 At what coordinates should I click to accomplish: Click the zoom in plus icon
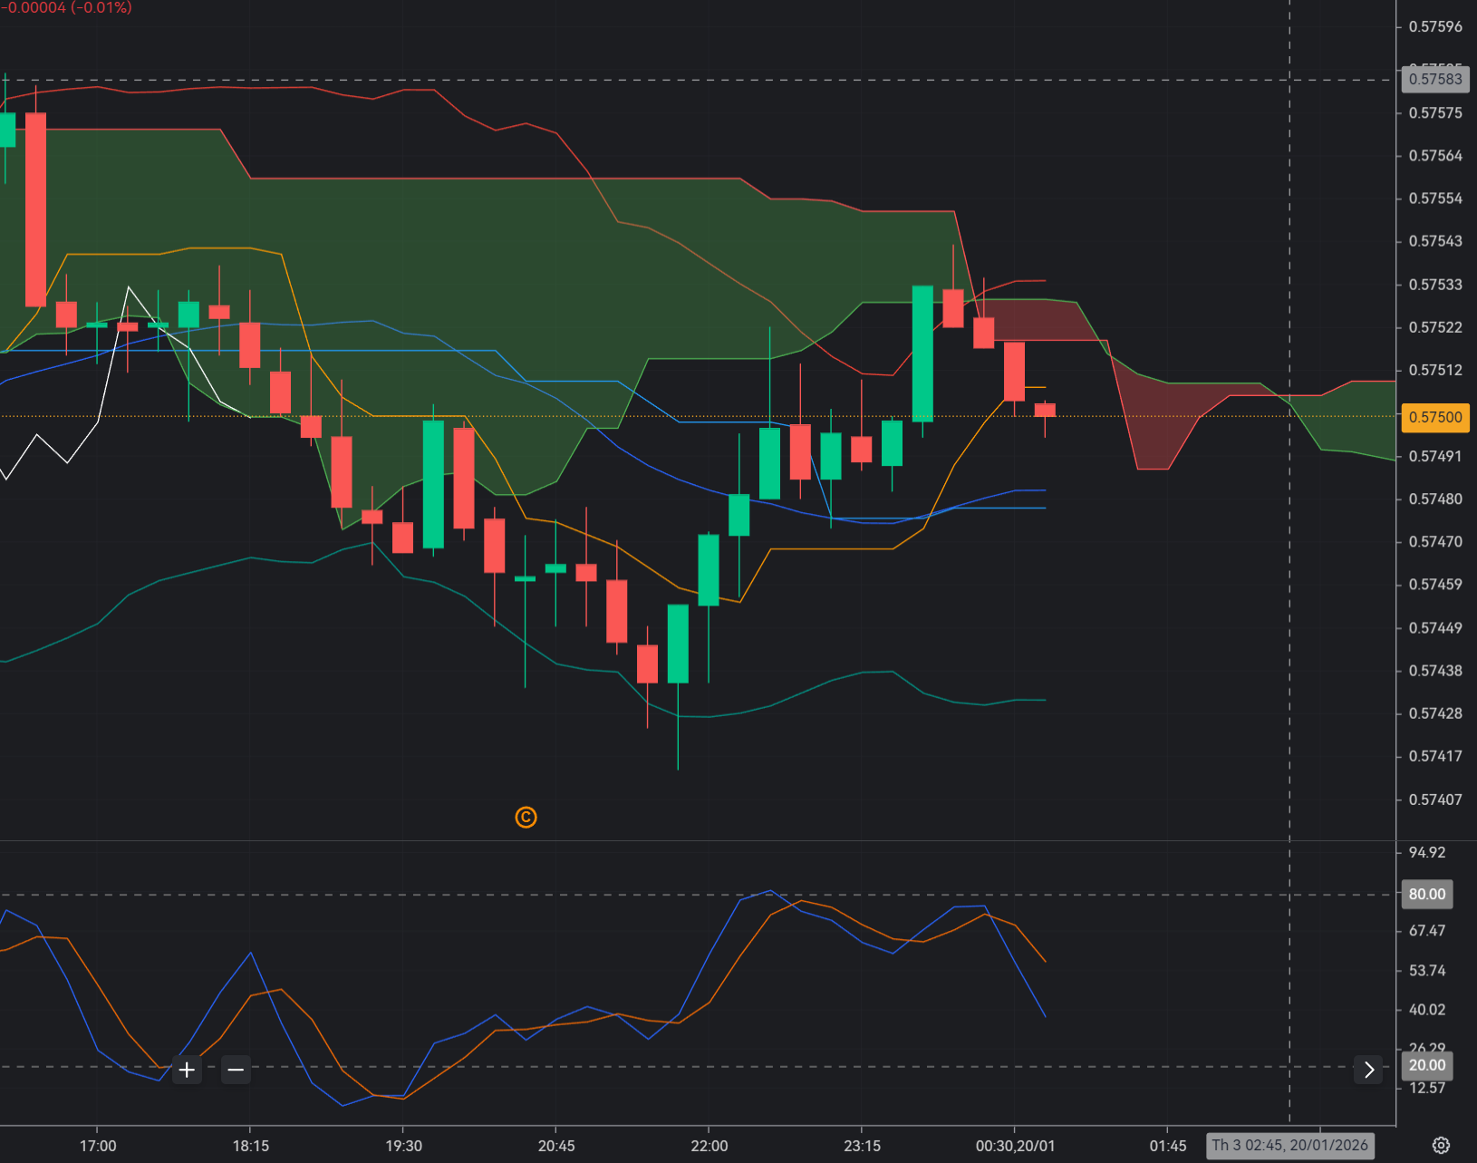tap(187, 1070)
